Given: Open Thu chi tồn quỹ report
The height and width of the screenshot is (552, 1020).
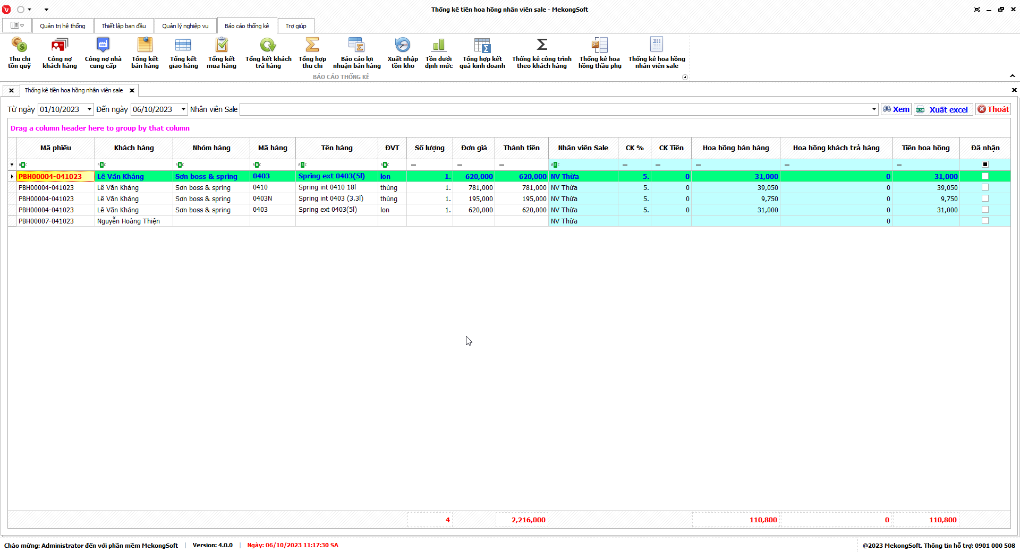Looking at the screenshot, I should [19, 53].
